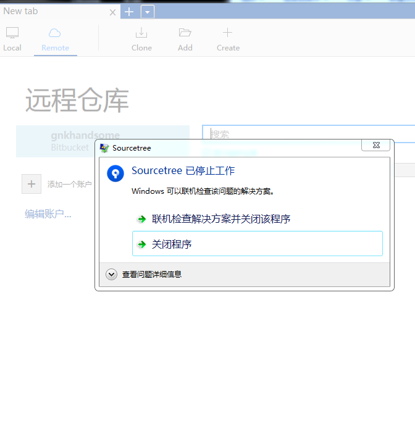This screenshot has width=415, height=437.
Task: Open the 编辑账户... link
Action: (48, 214)
